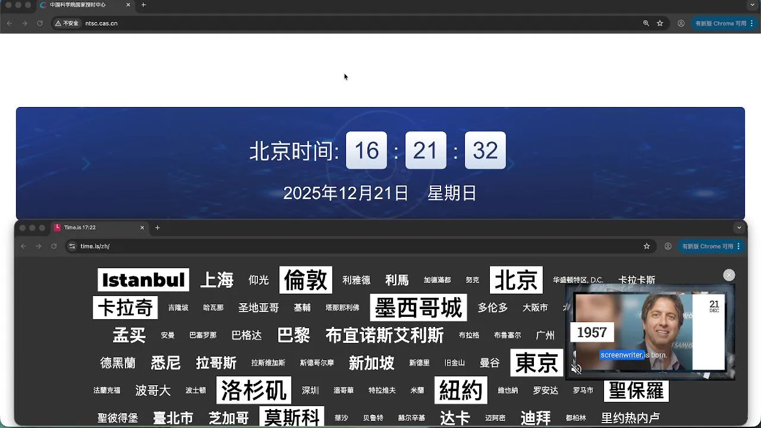Viewport: 761px width, 428px height.
Task: Open the 卡拉奇 city link
Action: [125, 307]
